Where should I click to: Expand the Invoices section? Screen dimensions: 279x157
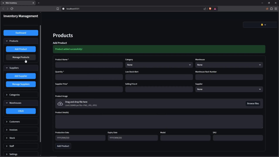tap(21, 130)
